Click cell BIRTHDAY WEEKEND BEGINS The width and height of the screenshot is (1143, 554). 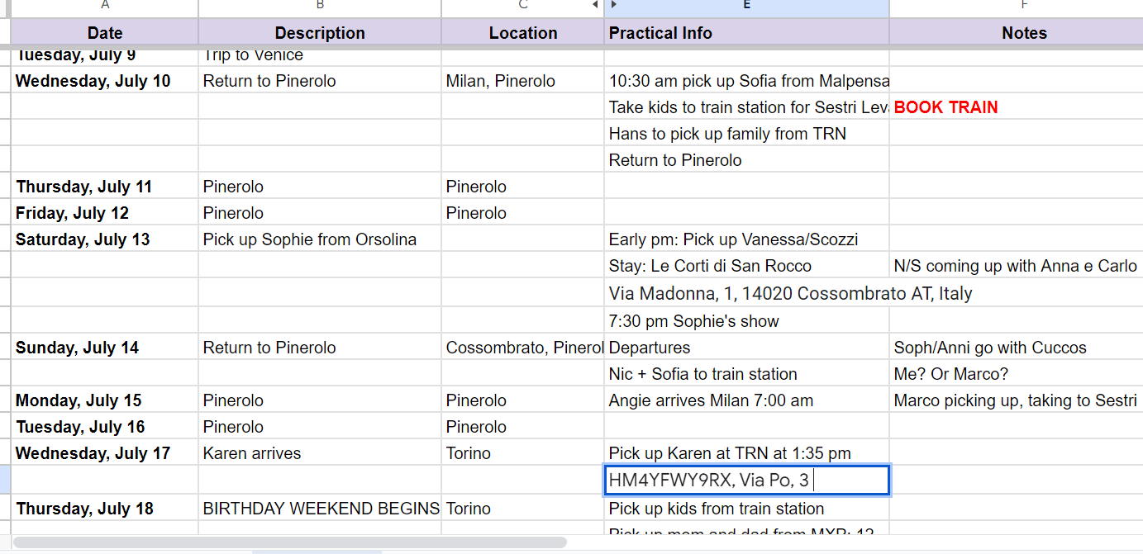click(x=321, y=509)
